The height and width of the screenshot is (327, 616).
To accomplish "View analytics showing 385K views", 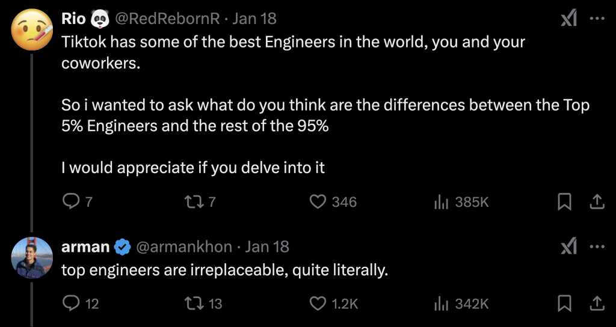I will 441,202.
